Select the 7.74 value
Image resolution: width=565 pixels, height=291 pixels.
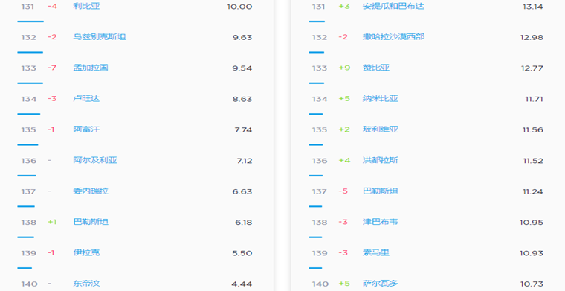pyautogui.click(x=243, y=129)
